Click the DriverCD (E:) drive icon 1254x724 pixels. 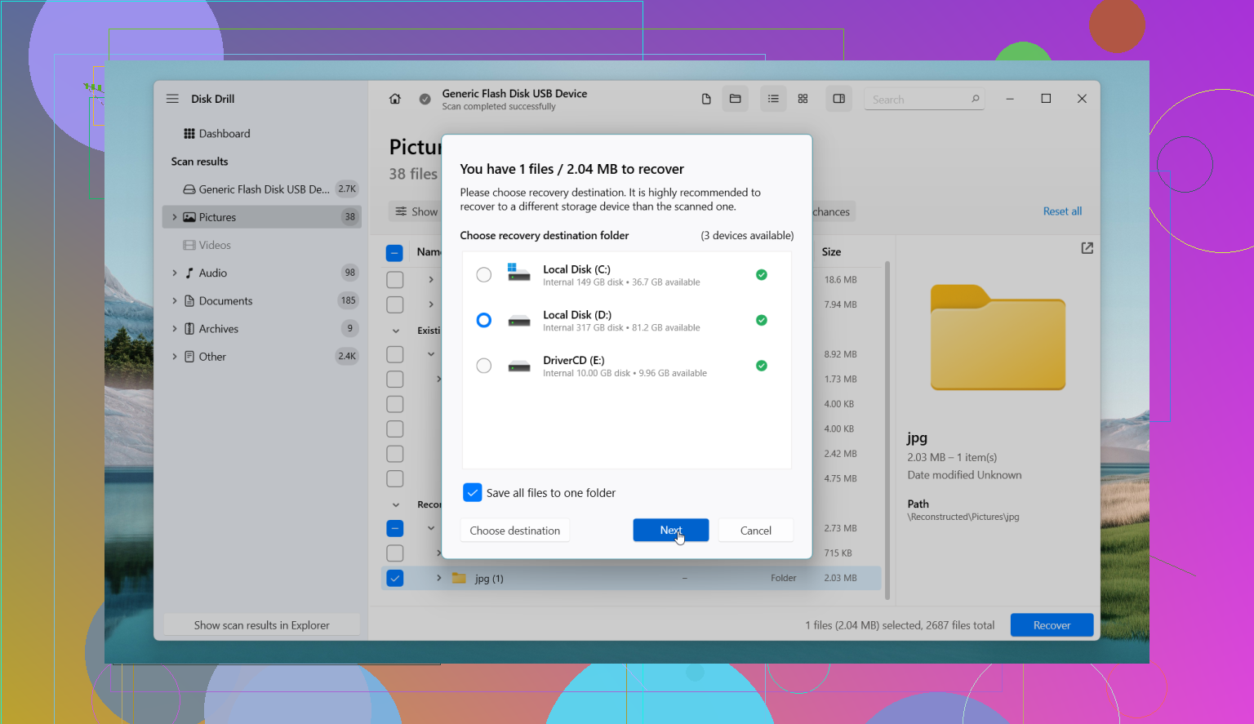pos(519,366)
